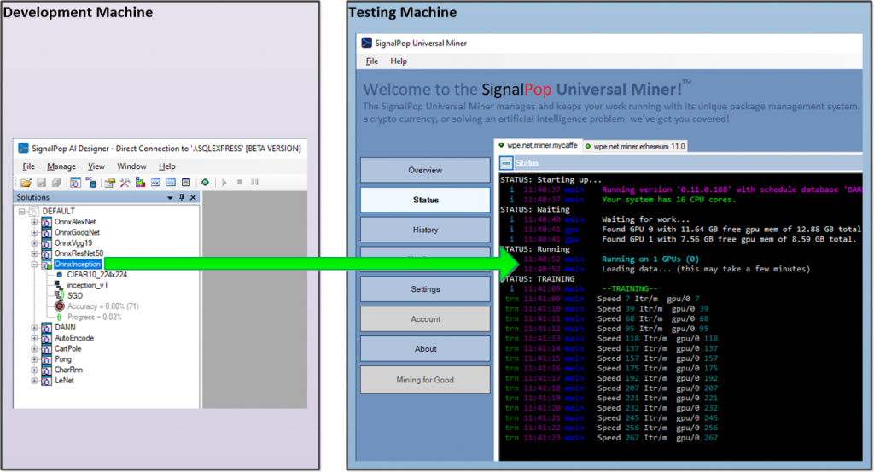Click the Account button in Universal Miner
Screen dimensions: 874x472
pyautogui.click(x=425, y=318)
